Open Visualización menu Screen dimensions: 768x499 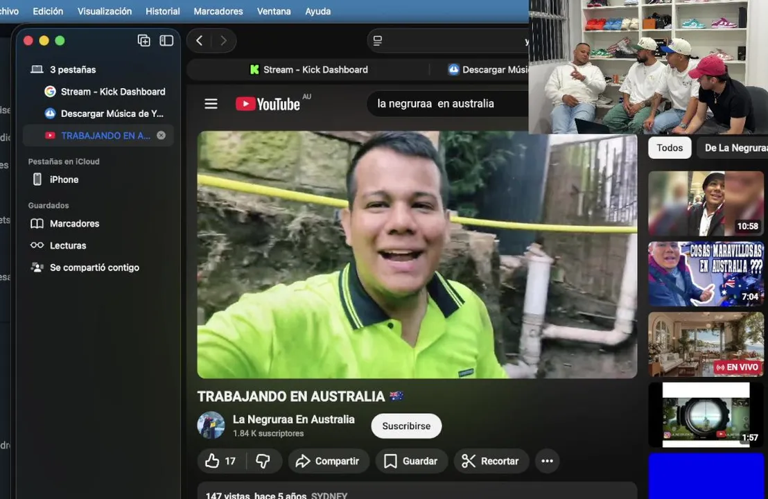pos(105,11)
